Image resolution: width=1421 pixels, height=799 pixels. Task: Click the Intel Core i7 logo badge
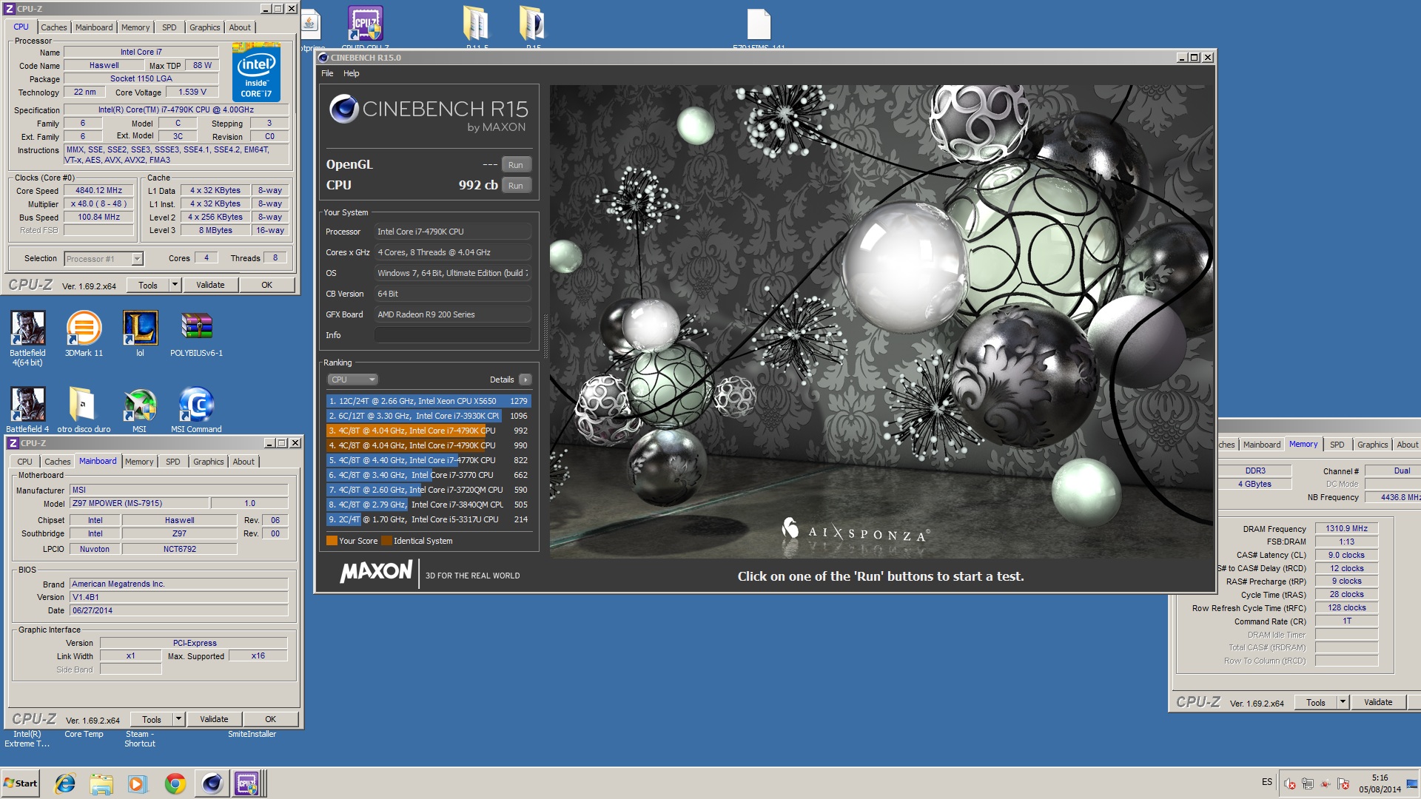pos(256,73)
